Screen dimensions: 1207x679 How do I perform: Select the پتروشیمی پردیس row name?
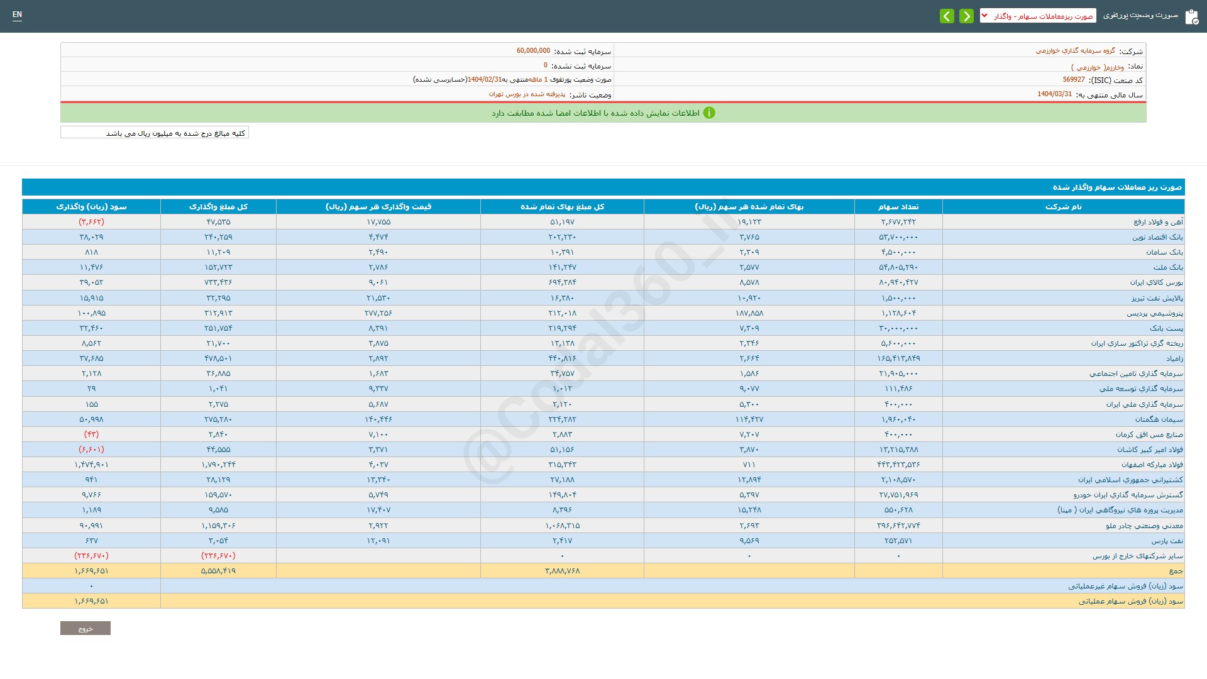(x=1154, y=313)
